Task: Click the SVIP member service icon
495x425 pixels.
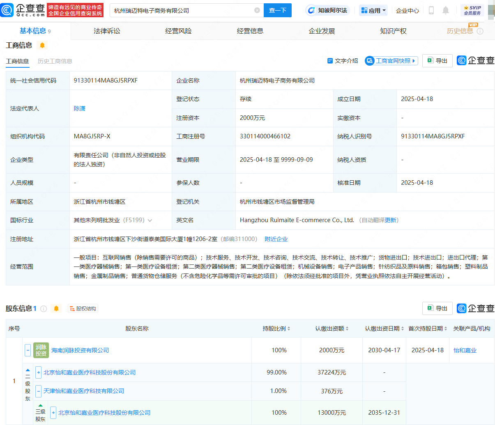Action: [x=472, y=10]
